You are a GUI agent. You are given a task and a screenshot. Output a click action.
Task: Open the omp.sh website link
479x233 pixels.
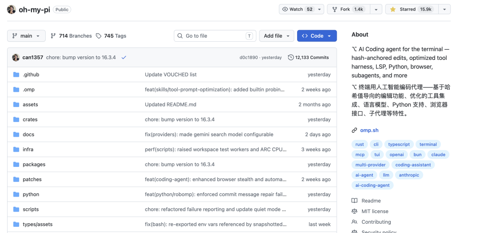(x=369, y=130)
